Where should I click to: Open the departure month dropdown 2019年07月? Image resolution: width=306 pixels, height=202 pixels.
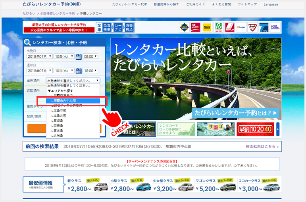click(x=40, y=57)
